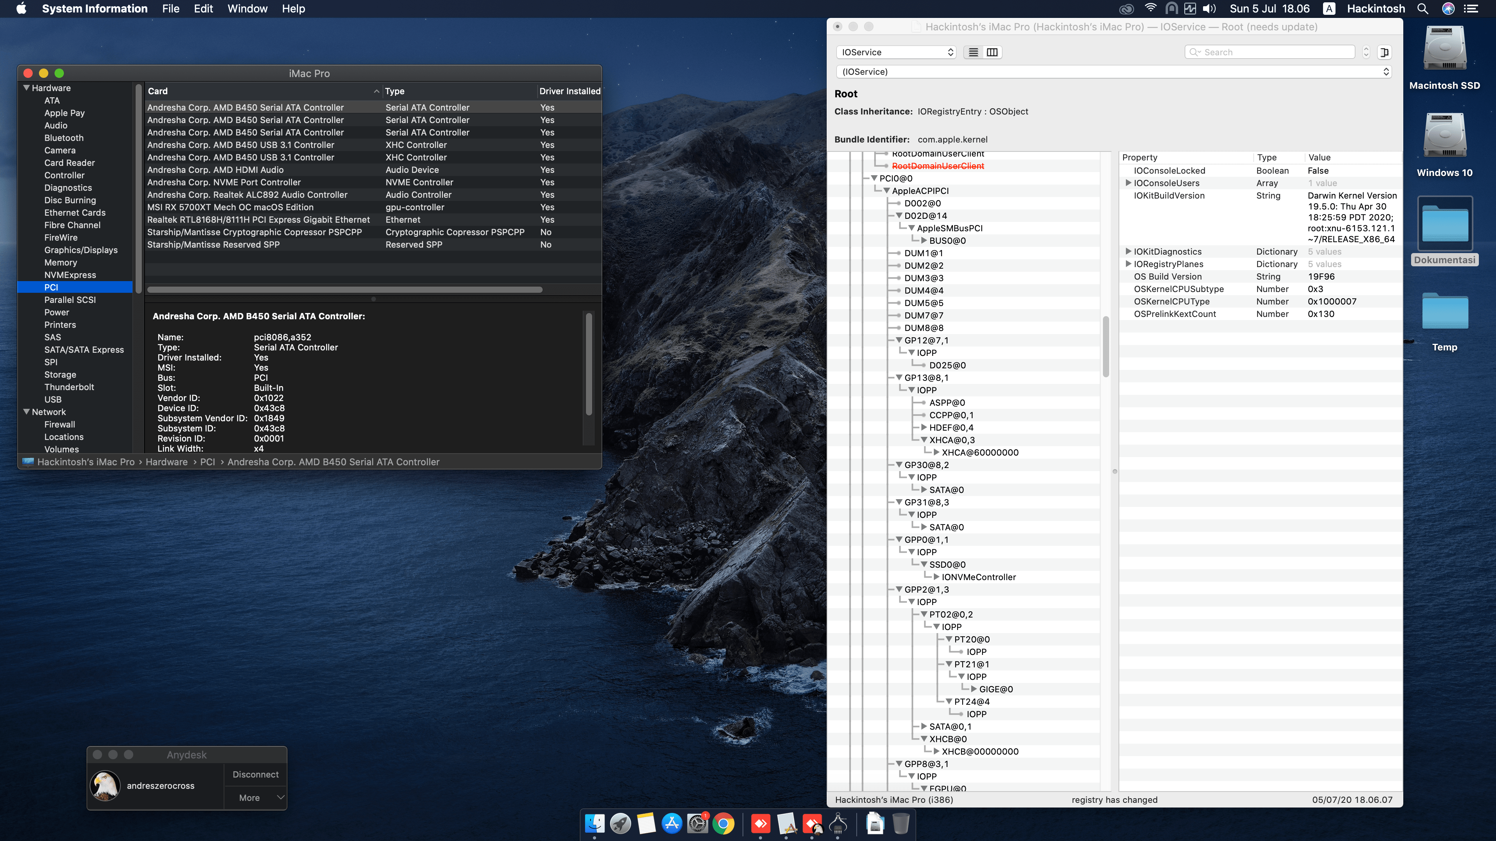Launch App Store from the Dock
Image resolution: width=1496 pixels, height=841 pixels.
(x=672, y=823)
